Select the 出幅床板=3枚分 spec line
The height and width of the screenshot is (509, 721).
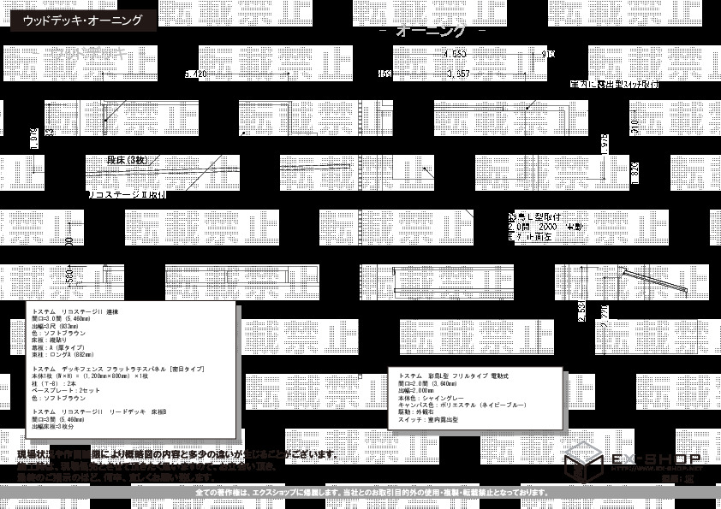point(53,426)
